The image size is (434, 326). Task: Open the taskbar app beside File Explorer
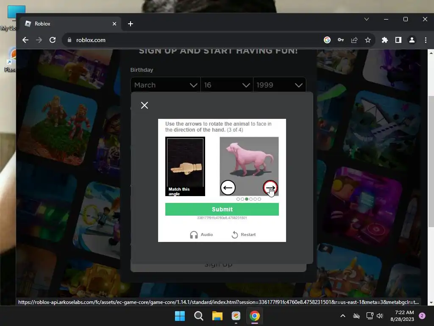[236, 316]
